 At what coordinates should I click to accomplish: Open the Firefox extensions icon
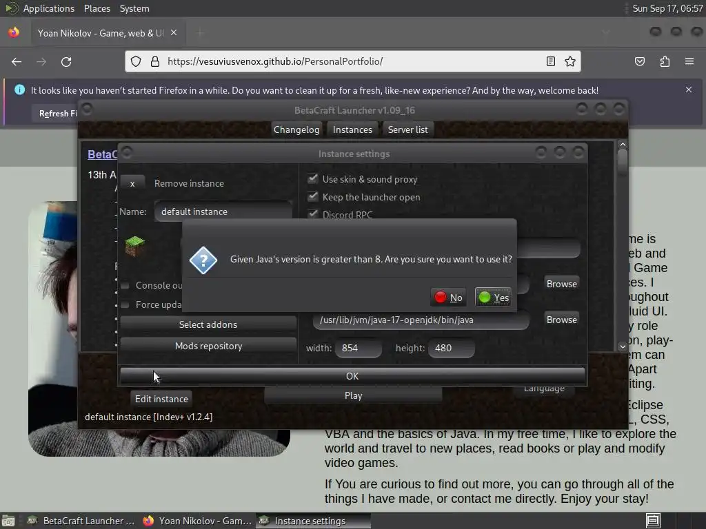pyautogui.click(x=665, y=61)
